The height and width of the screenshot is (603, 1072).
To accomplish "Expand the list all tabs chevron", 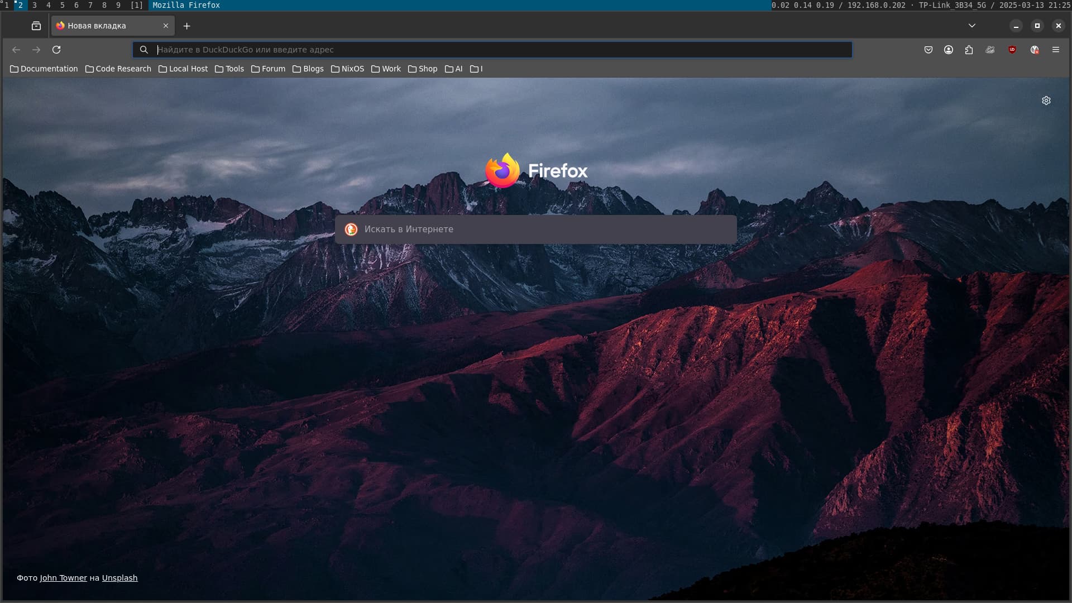I will (x=971, y=26).
